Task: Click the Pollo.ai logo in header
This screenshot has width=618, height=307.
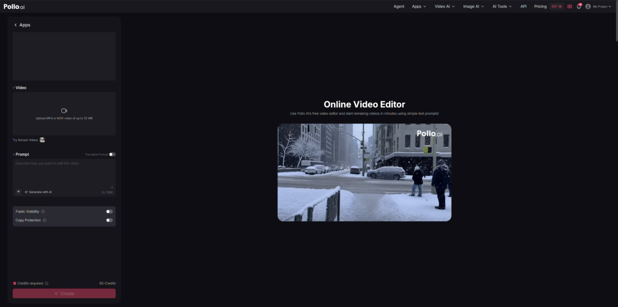Action: tap(14, 6)
